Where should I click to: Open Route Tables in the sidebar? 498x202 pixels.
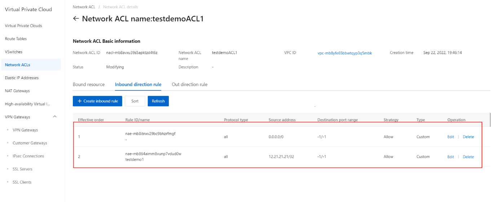(16, 39)
